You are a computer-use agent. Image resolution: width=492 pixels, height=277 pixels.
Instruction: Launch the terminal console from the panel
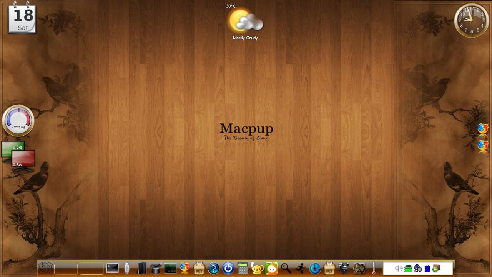click(x=112, y=268)
